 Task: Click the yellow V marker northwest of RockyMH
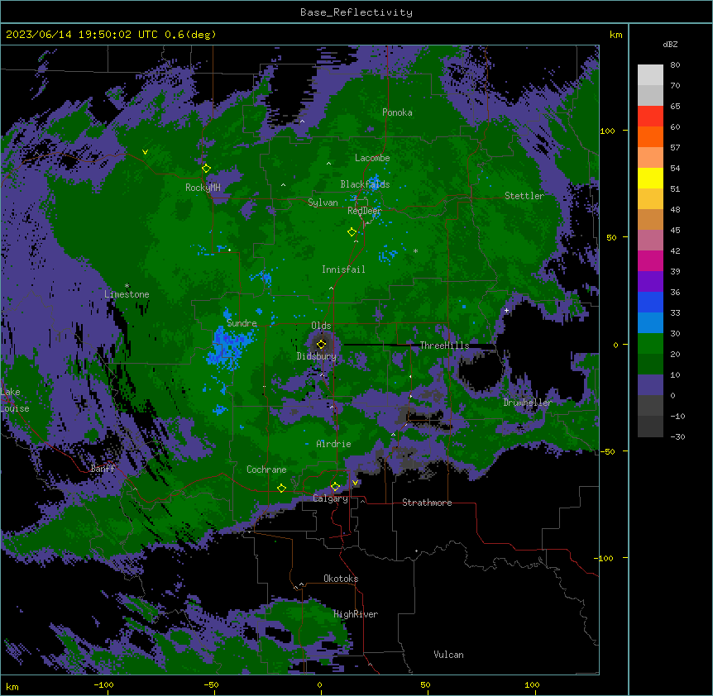tap(145, 152)
